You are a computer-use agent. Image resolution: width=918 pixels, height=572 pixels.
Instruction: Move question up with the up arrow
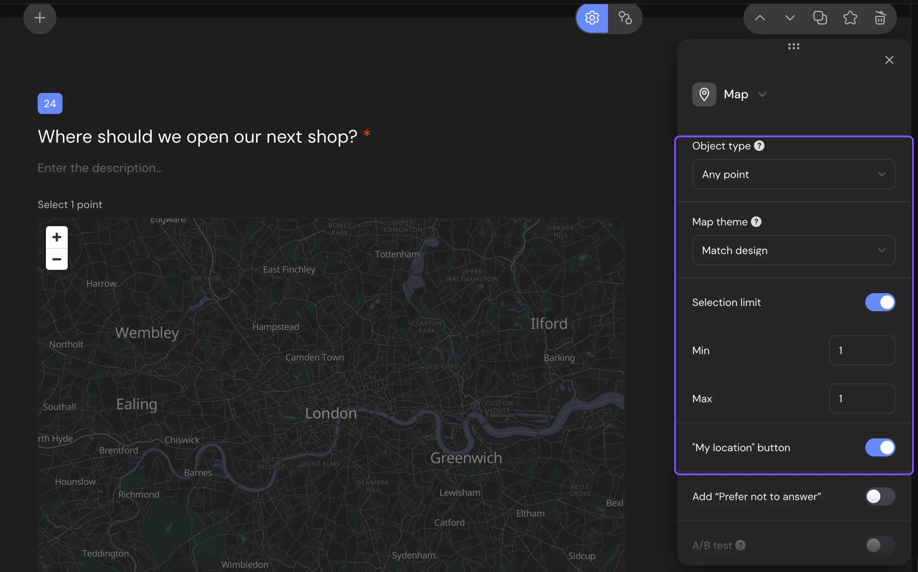tap(760, 18)
